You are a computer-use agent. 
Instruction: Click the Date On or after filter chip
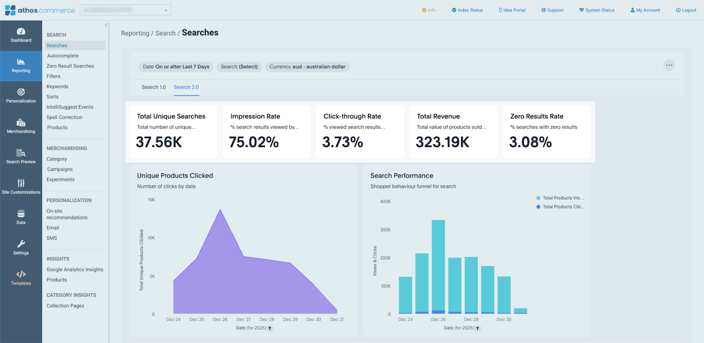click(x=176, y=67)
